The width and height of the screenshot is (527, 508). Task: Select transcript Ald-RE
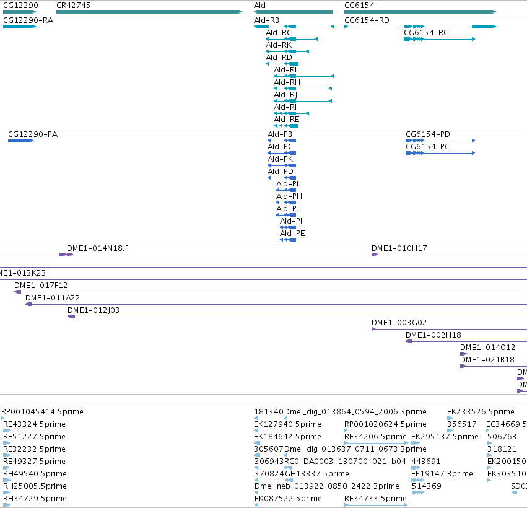[x=286, y=120]
